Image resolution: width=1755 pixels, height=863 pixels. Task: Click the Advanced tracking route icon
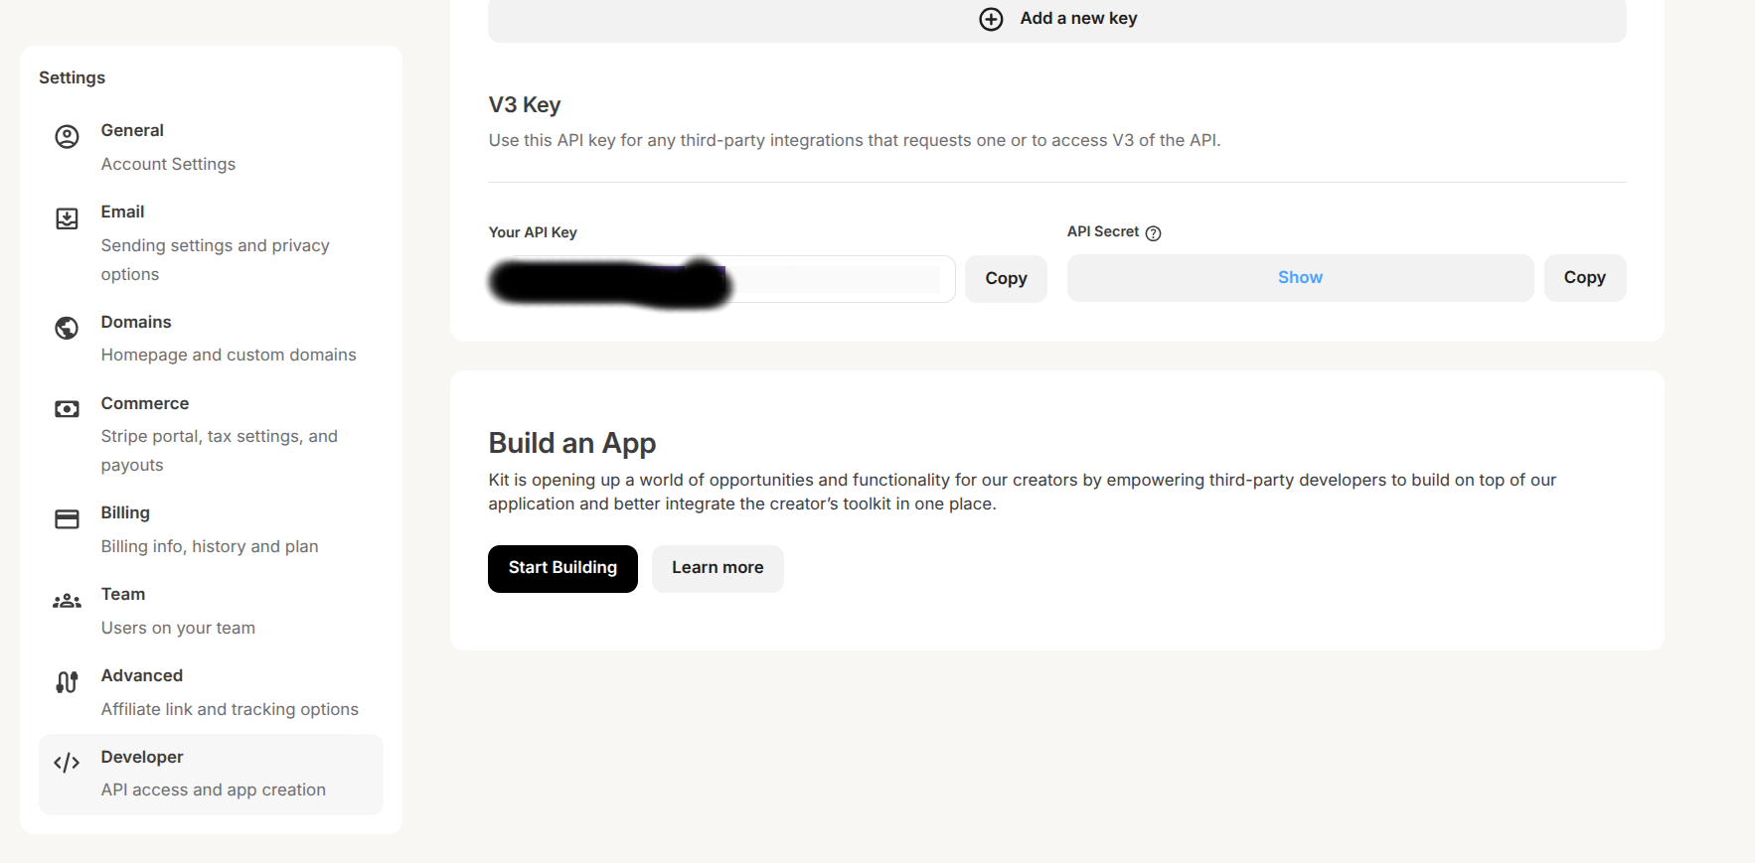click(67, 682)
